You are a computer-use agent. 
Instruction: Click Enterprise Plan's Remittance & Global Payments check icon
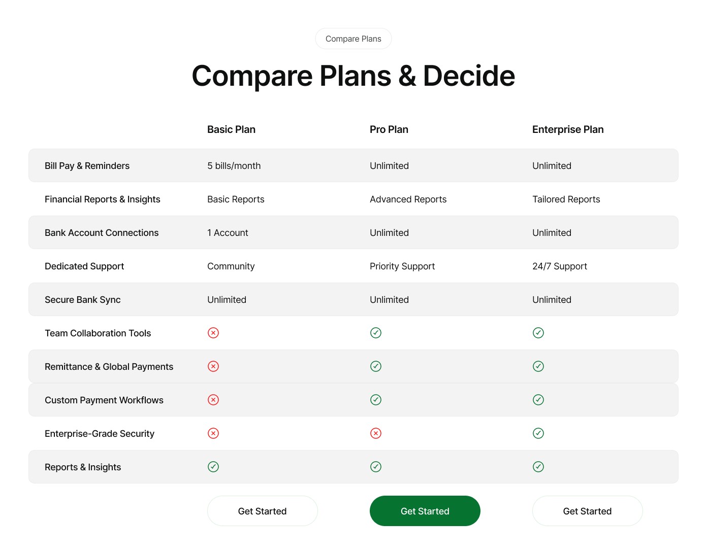tap(538, 366)
